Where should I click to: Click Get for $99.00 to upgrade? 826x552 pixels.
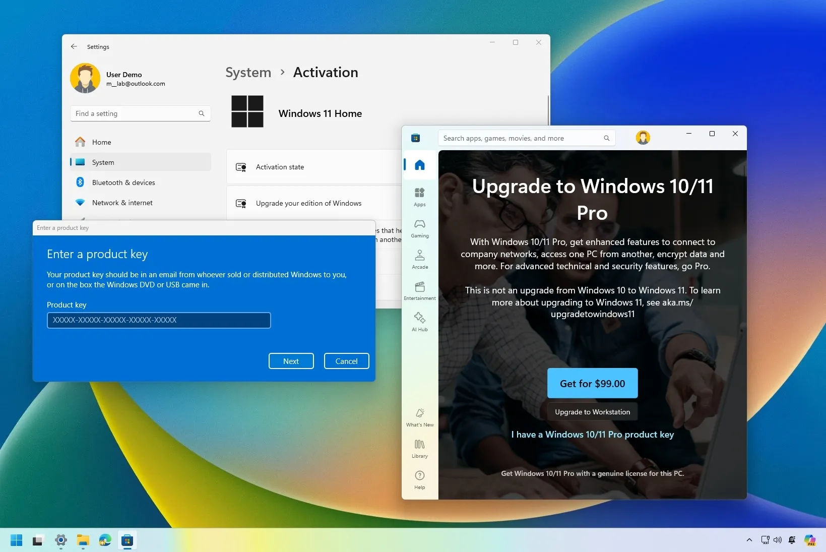592,383
